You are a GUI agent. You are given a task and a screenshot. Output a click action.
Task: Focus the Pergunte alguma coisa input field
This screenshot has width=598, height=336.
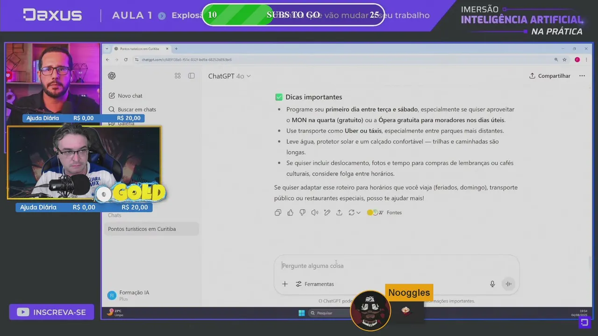pyautogui.click(x=396, y=266)
